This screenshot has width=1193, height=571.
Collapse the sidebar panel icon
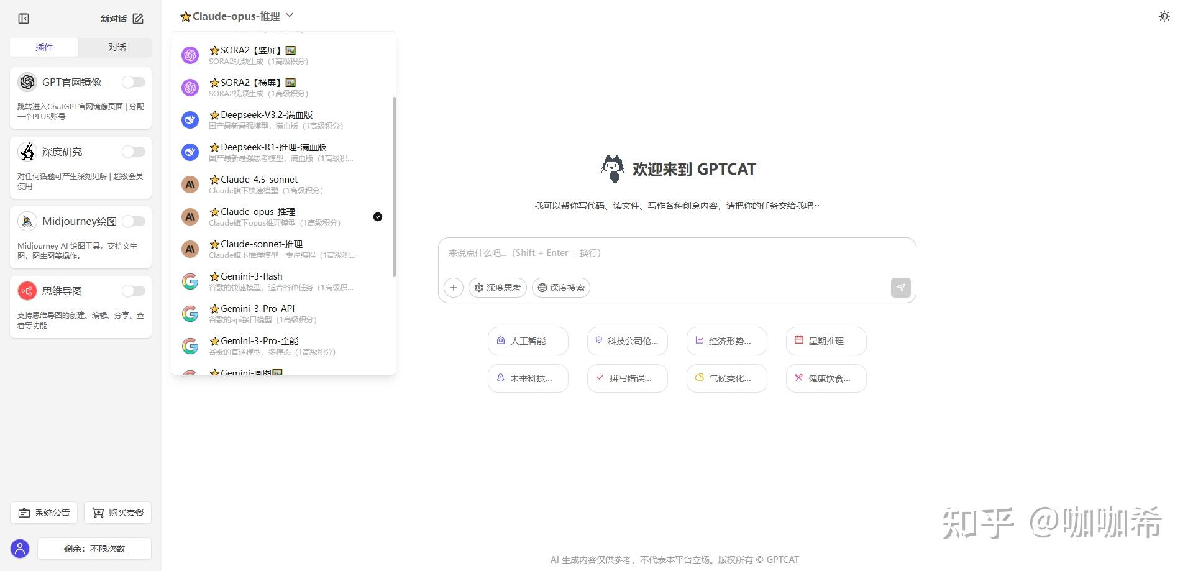(x=24, y=19)
